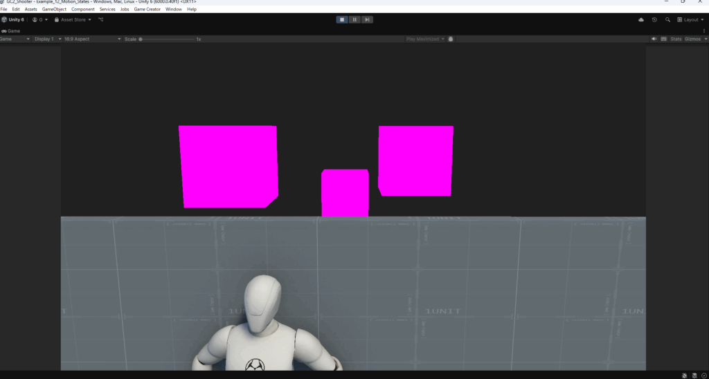Open the Help menu
This screenshot has width=709, height=379.
click(x=192, y=9)
